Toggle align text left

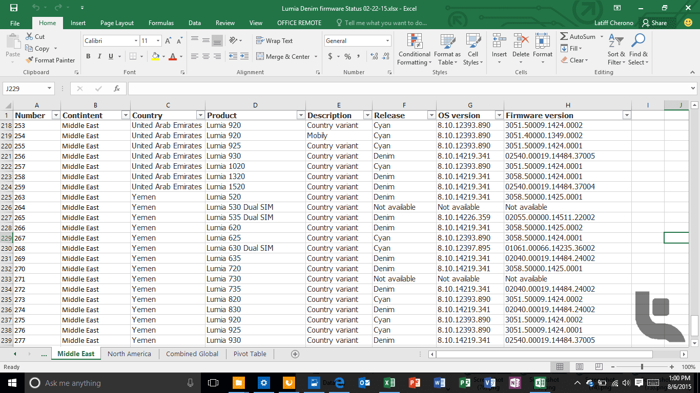[x=195, y=57]
